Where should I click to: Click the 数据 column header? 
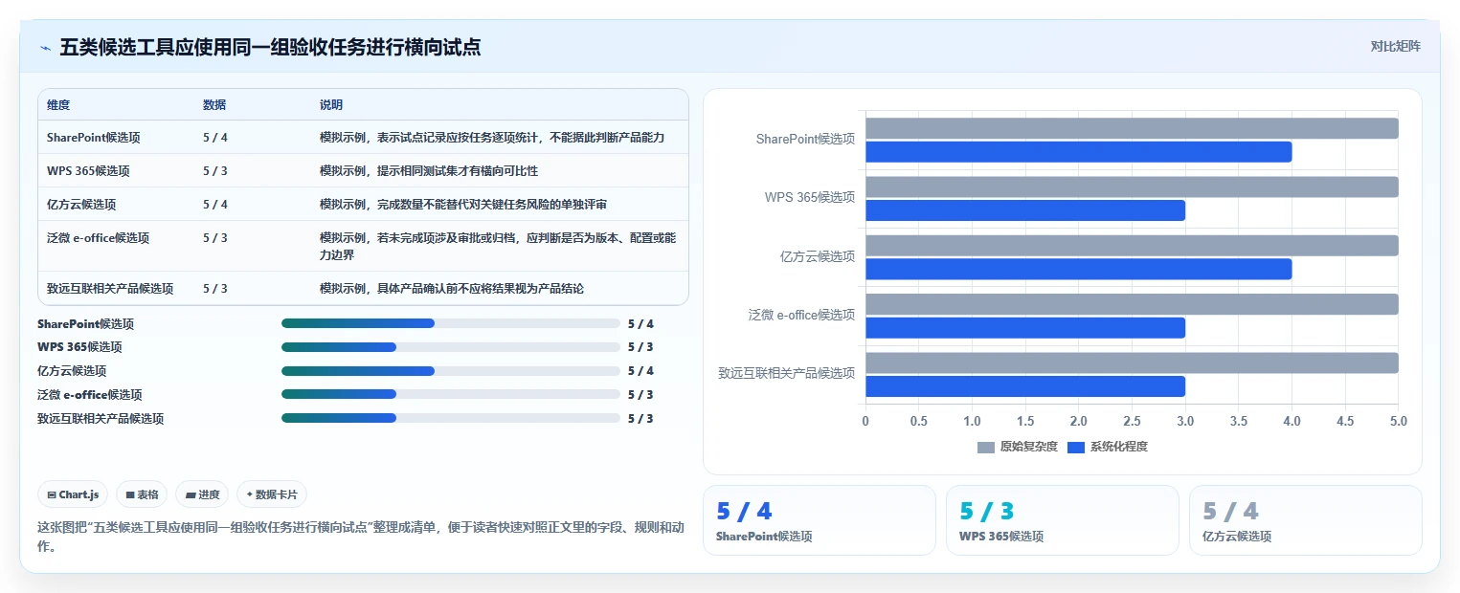[214, 104]
